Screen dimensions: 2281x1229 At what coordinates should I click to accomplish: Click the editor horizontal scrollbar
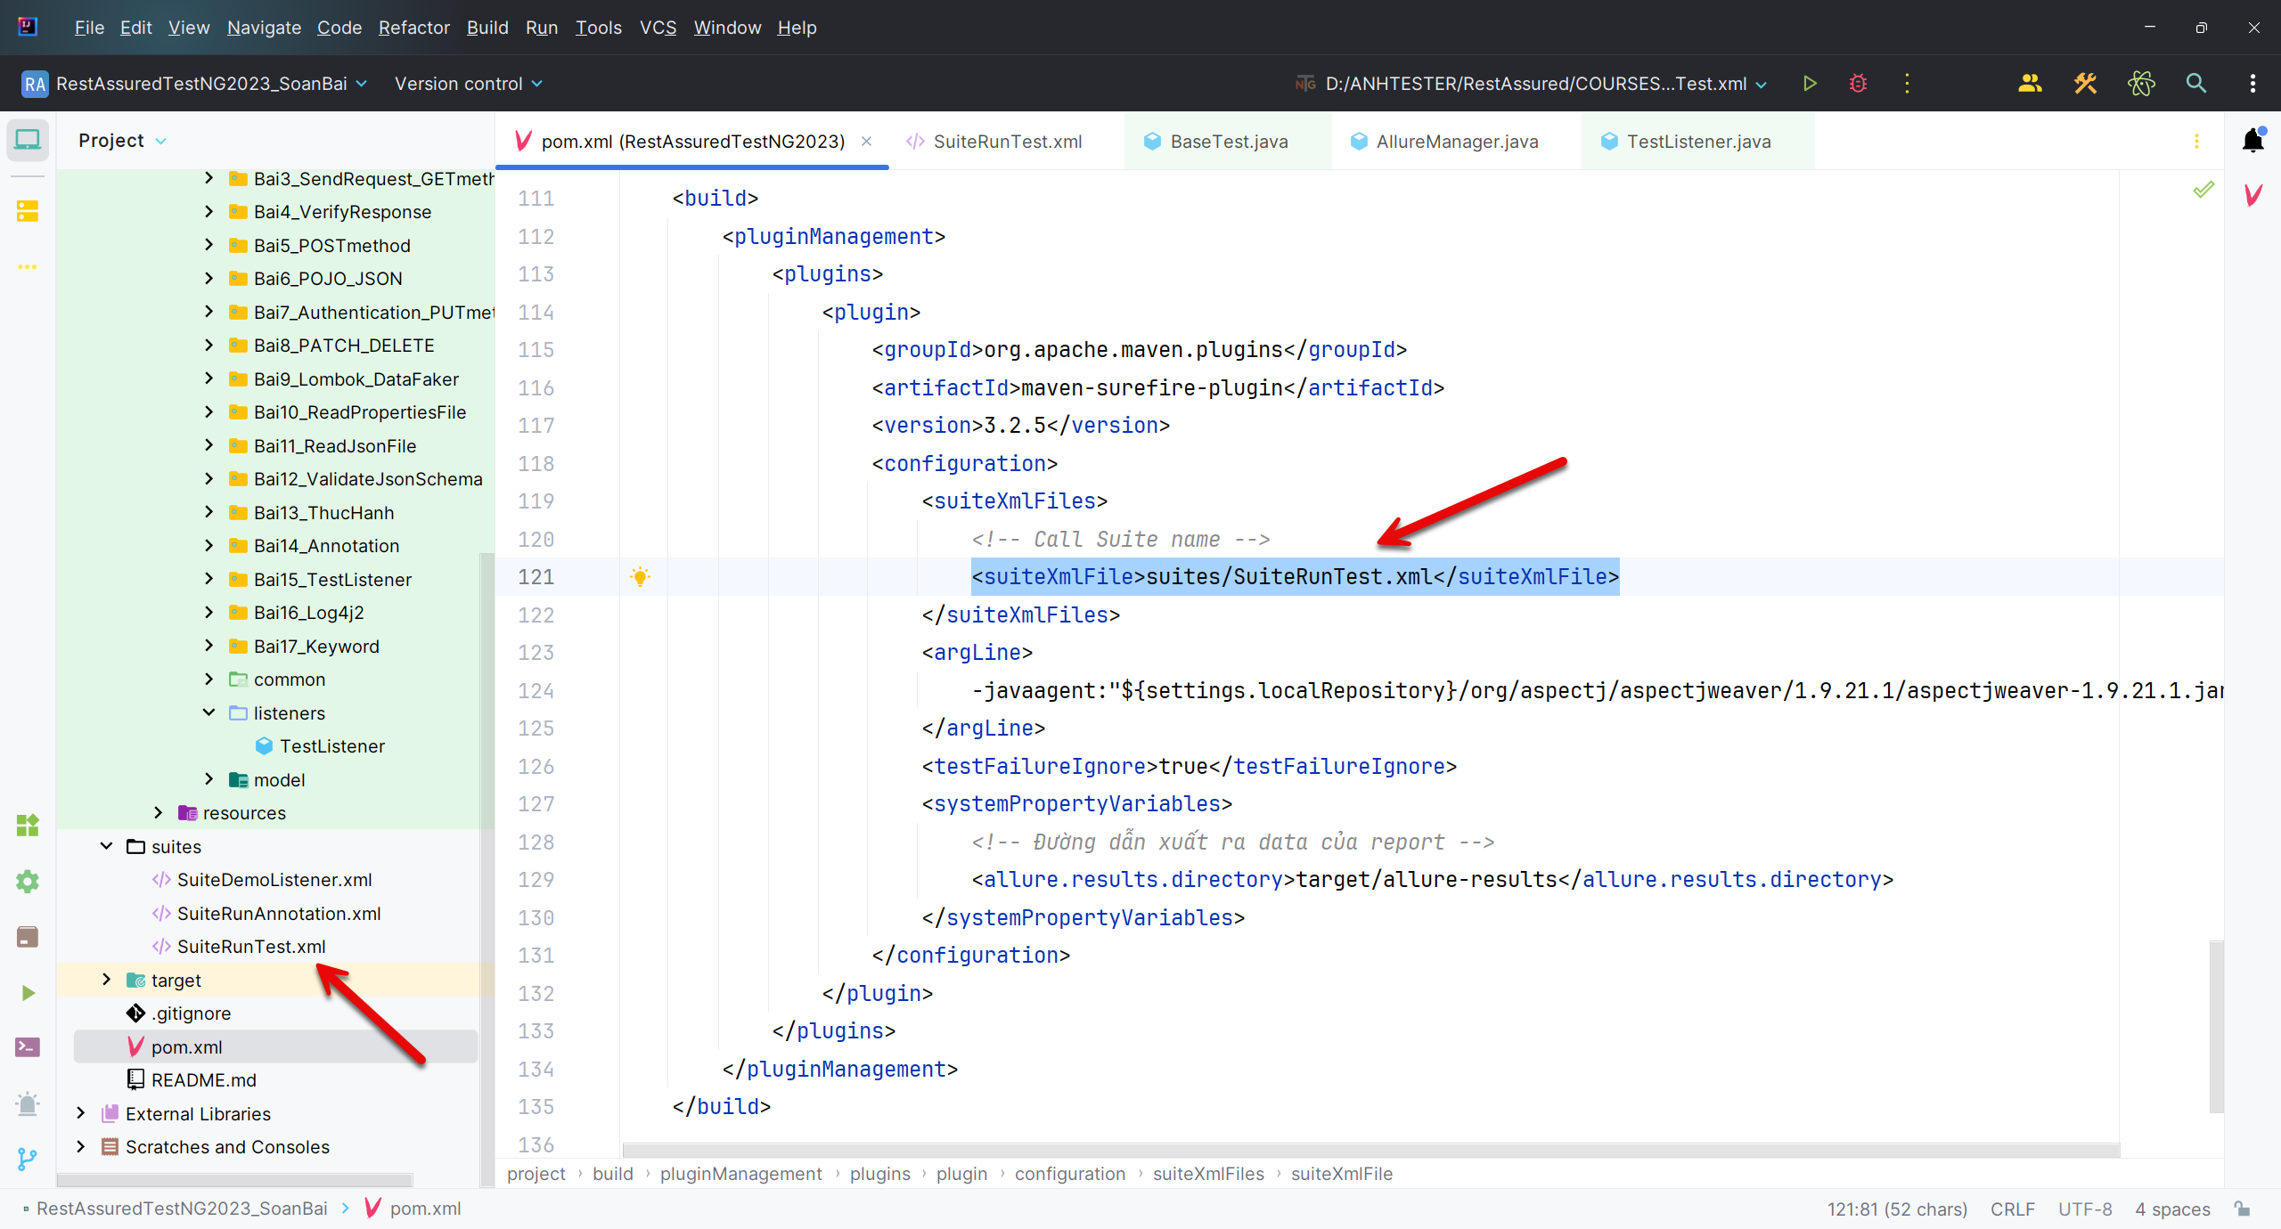pos(1370,1151)
